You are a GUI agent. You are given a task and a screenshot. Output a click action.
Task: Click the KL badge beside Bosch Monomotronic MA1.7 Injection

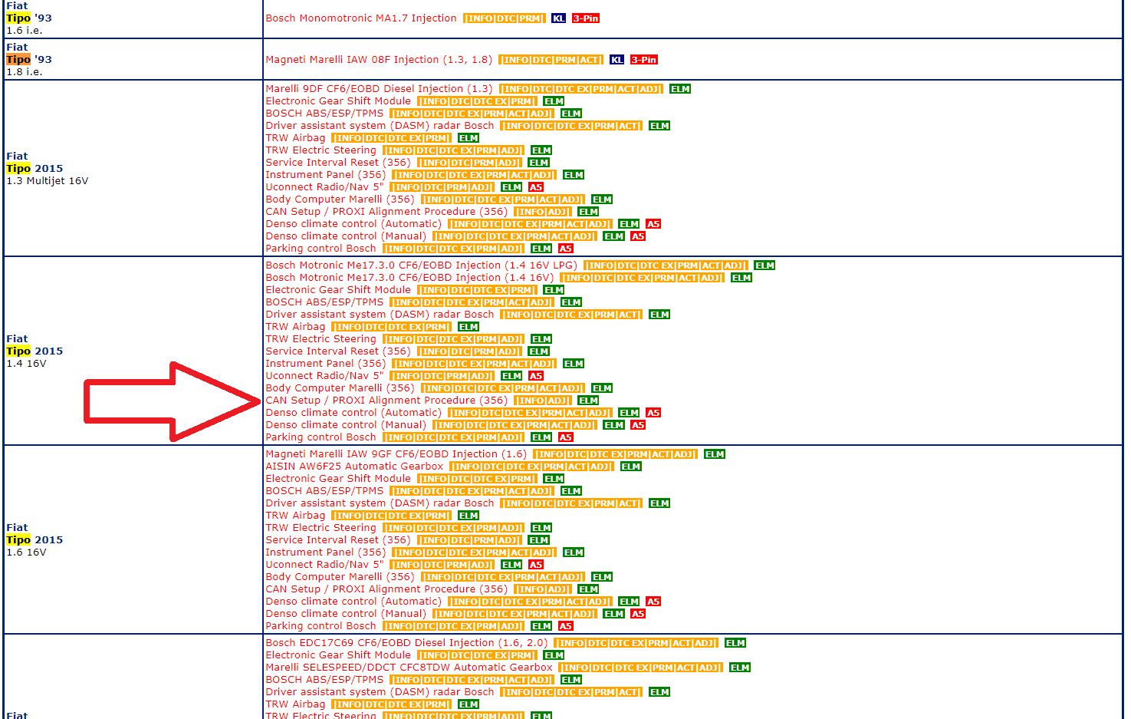(x=558, y=18)
